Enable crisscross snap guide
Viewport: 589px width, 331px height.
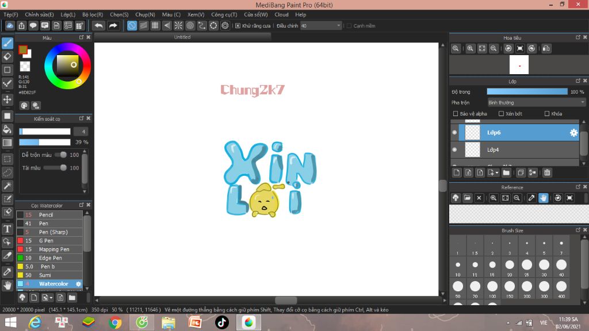[155, 25]
